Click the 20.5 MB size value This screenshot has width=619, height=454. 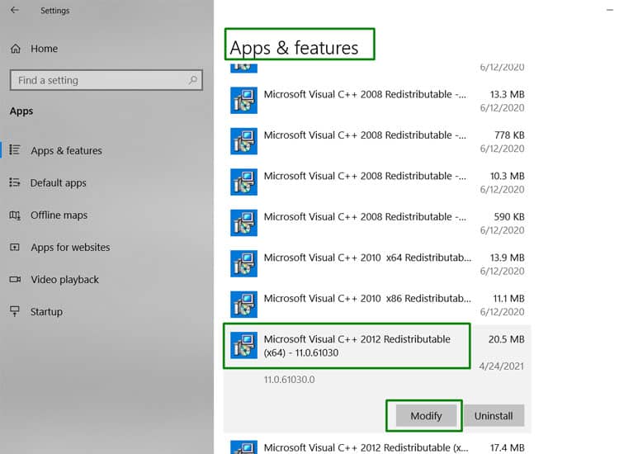pyautogui.click(x=507, y=339)
